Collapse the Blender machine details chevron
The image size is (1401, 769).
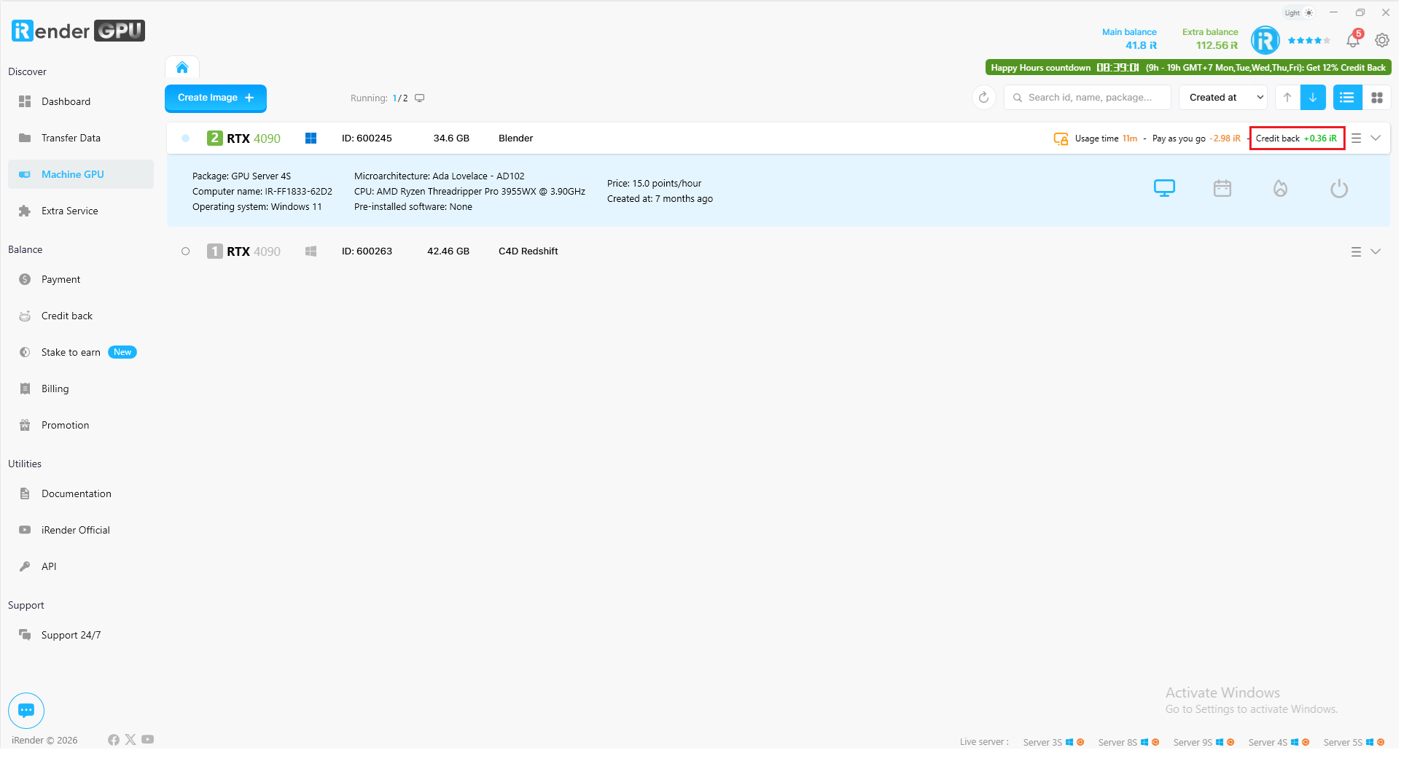[1375, 138]
